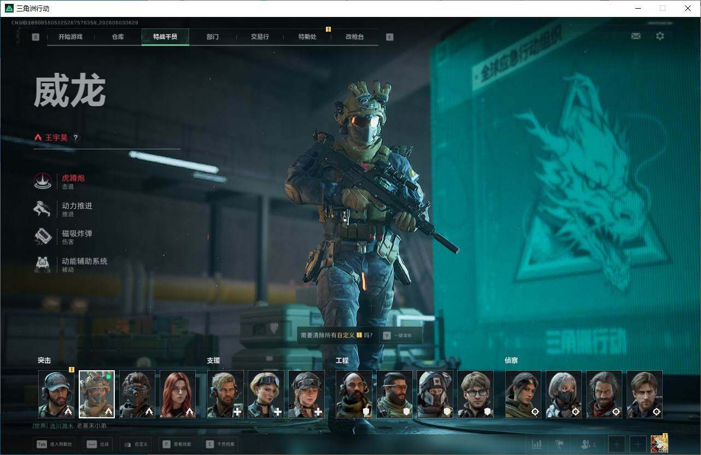Click the 进入特勤处 button

click(x=54, y=445)
